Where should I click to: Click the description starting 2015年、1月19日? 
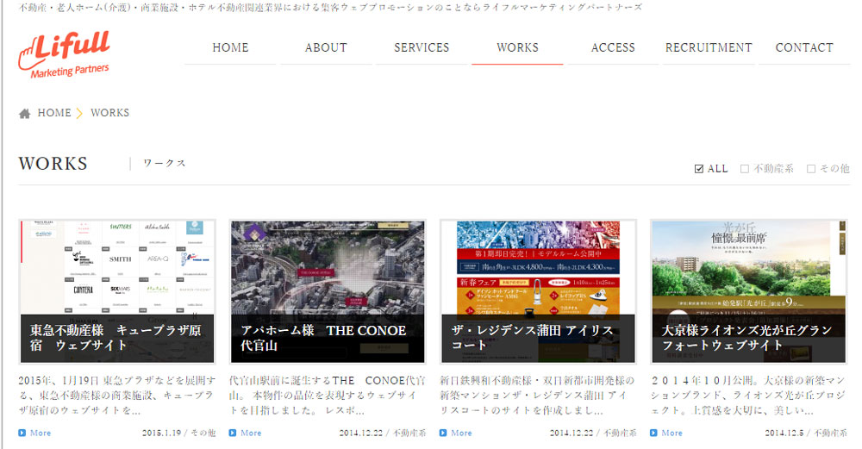tap(117, 396)
